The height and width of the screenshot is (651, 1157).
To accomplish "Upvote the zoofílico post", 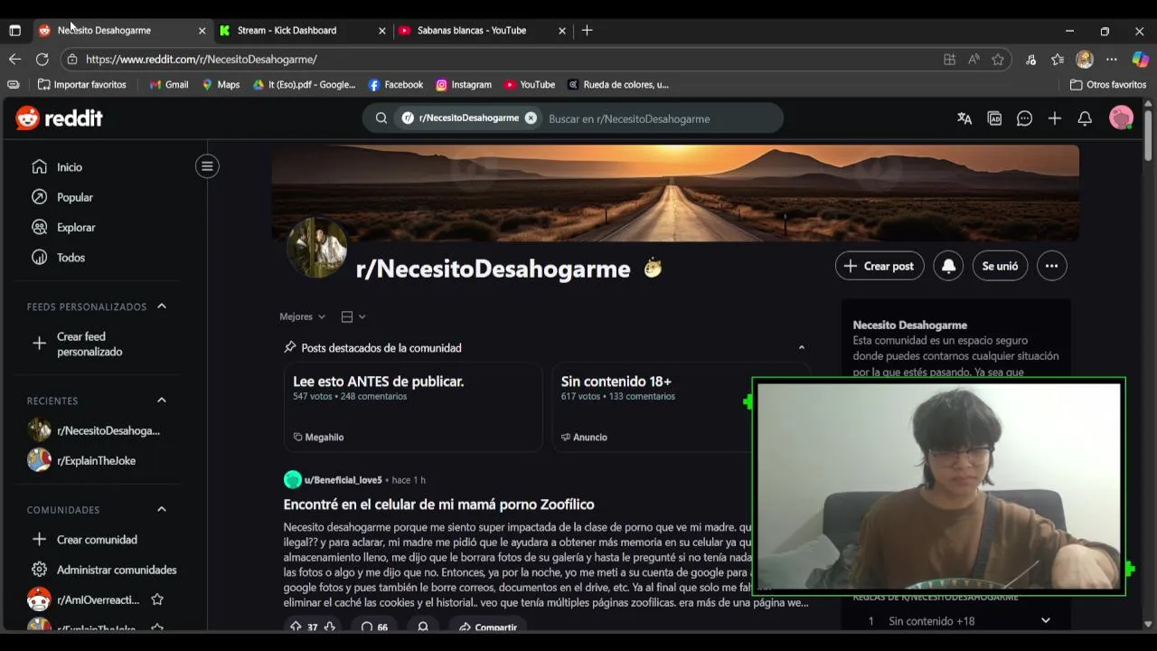I will pyautogui.click(x=296, y=627).
